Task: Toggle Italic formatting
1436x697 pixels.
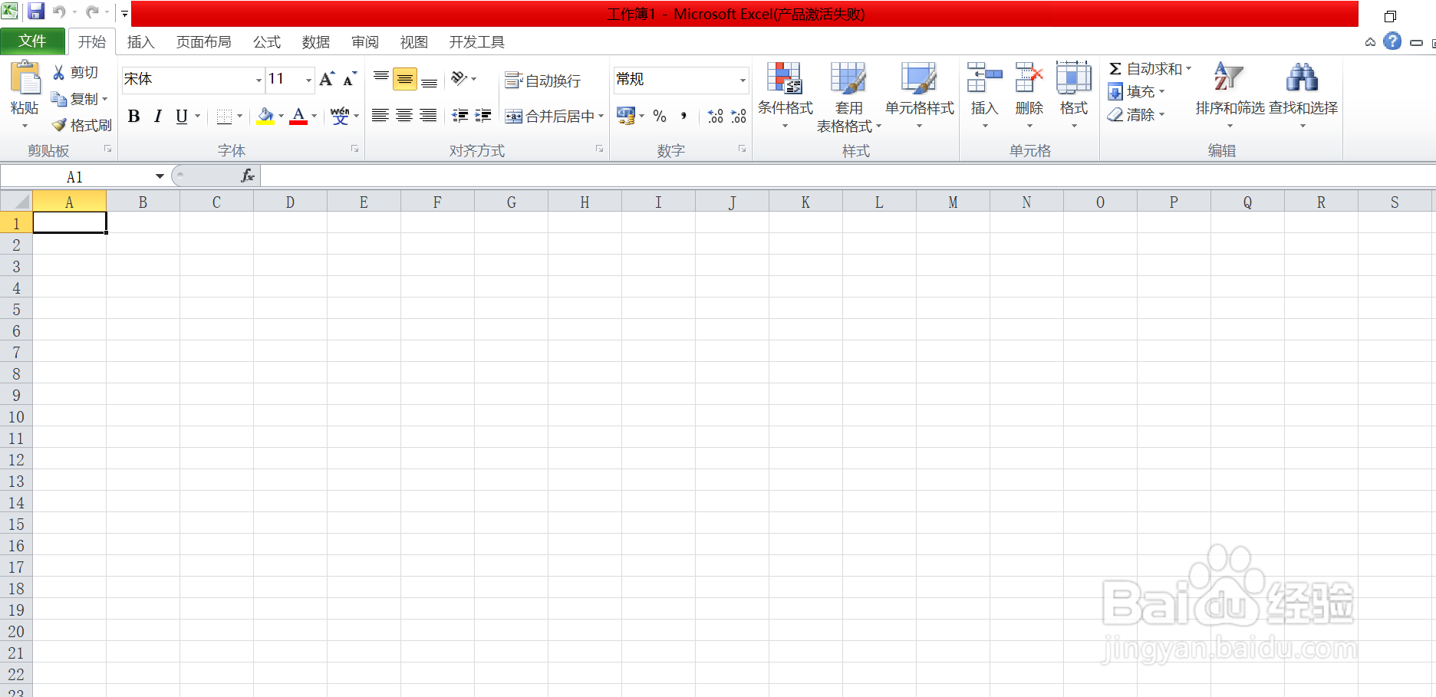Action: [158, 116]
